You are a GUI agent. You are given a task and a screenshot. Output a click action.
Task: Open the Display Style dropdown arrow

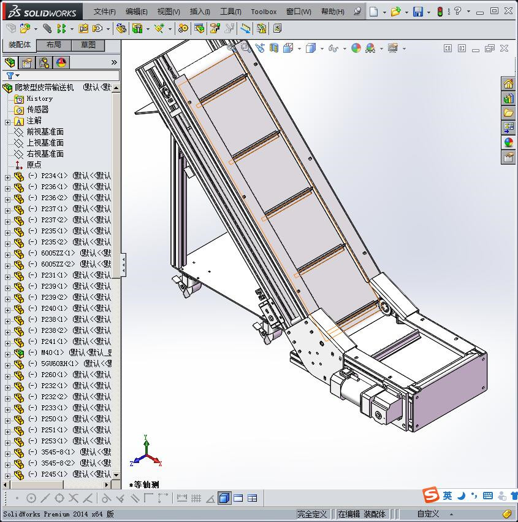(322, 49)
